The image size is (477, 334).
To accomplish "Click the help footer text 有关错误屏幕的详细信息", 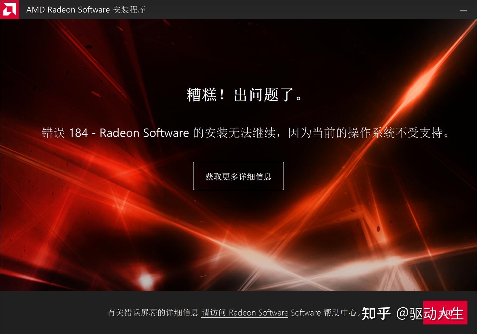I will (x=153, y=313).
